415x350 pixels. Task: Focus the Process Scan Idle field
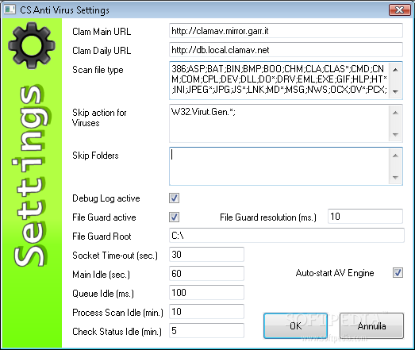(206, 312)
